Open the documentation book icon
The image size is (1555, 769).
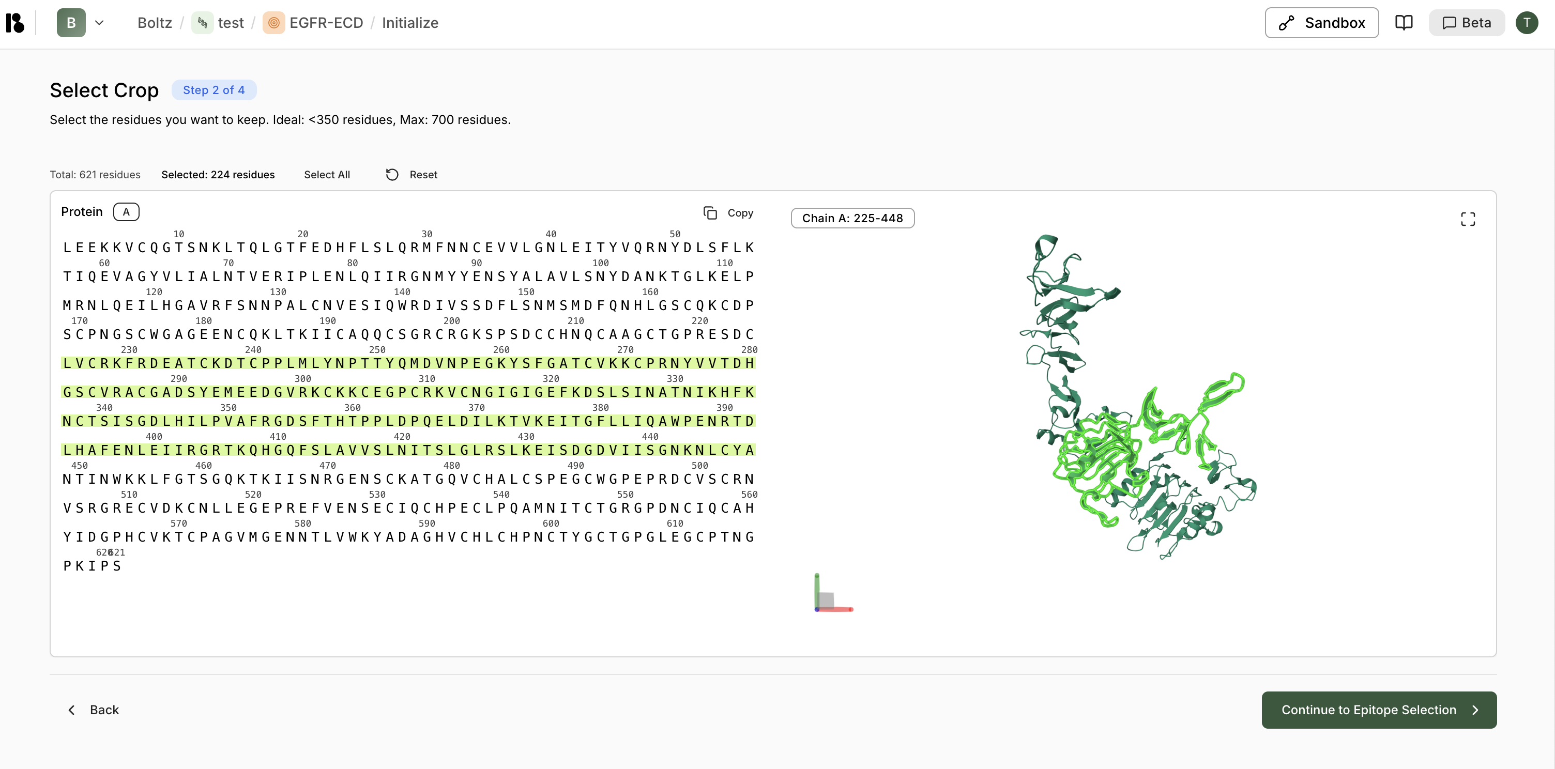pos(1404,23)
